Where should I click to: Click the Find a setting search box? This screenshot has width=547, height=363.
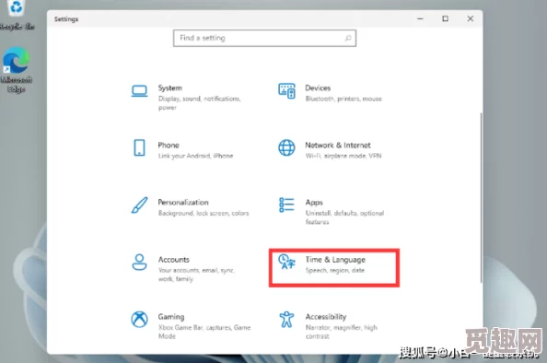(x=265, y=38)
